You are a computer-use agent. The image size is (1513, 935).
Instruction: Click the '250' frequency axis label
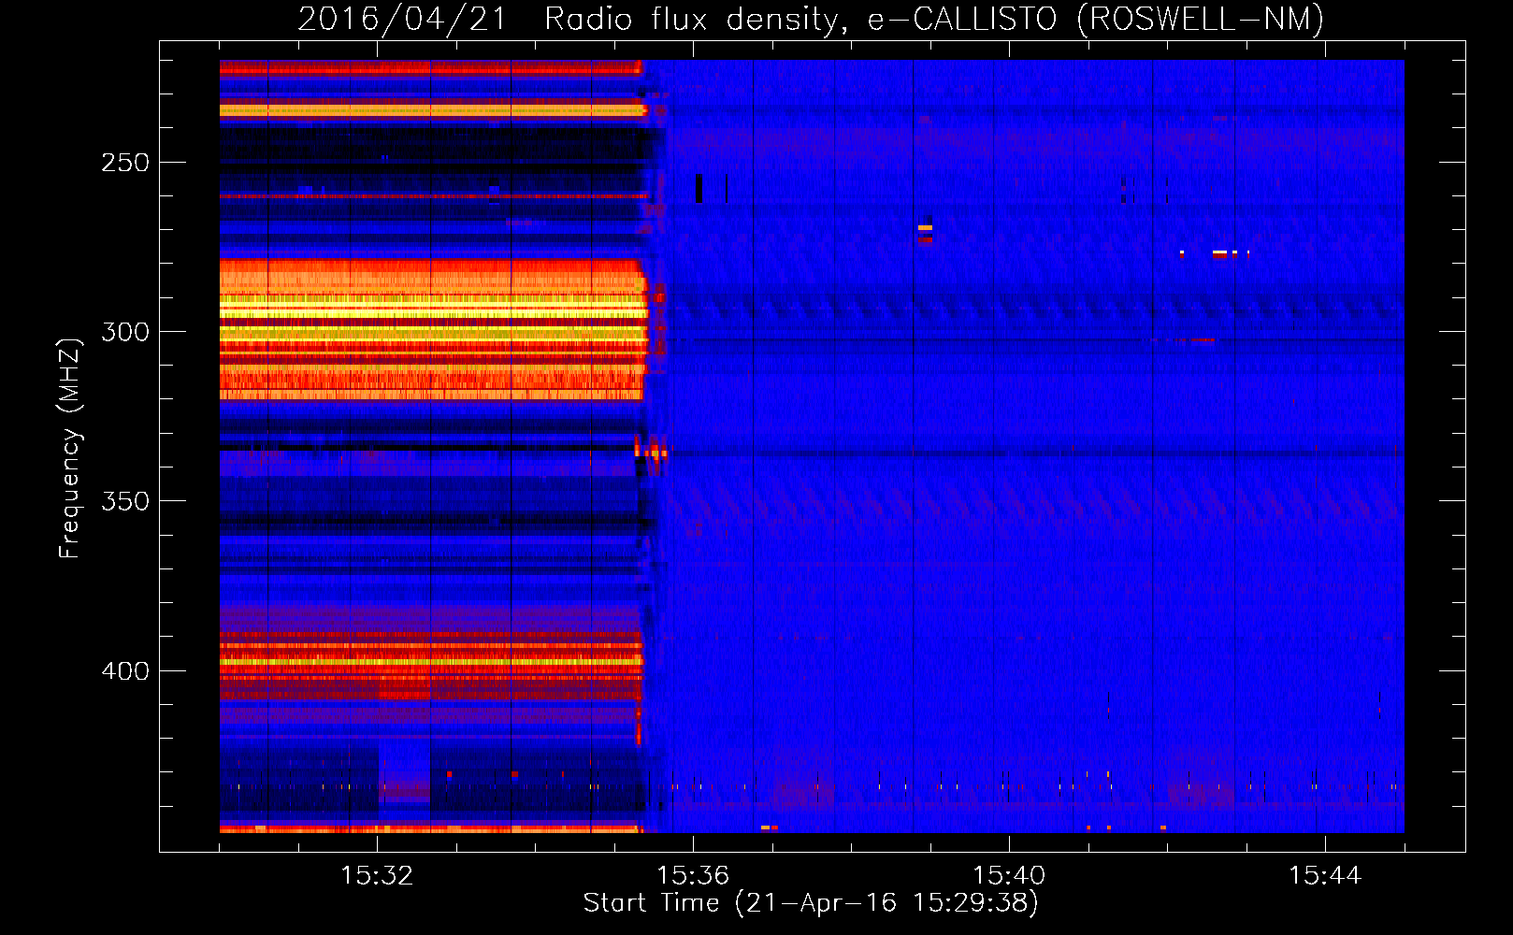[125, 163]
